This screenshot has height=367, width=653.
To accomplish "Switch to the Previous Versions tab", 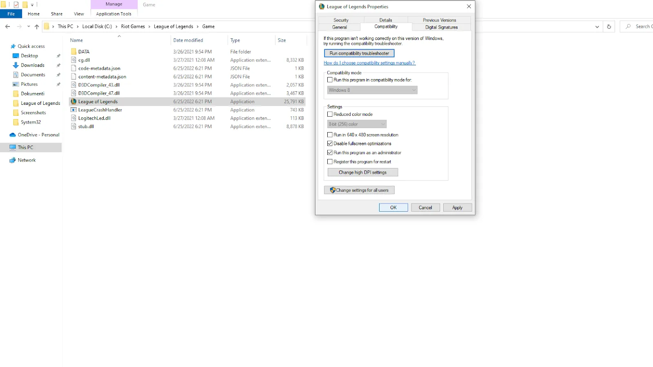I will click(x=440, y=20).
